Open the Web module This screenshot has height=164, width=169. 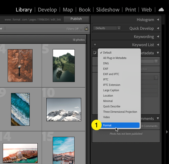point(146,10)
